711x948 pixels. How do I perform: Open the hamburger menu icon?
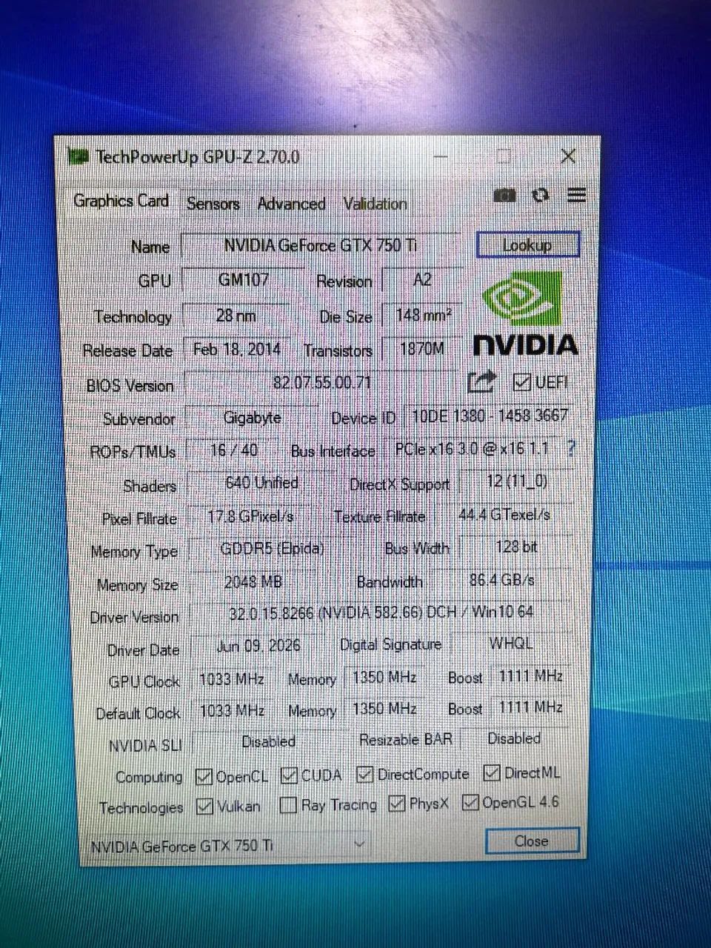click(577, 195)
